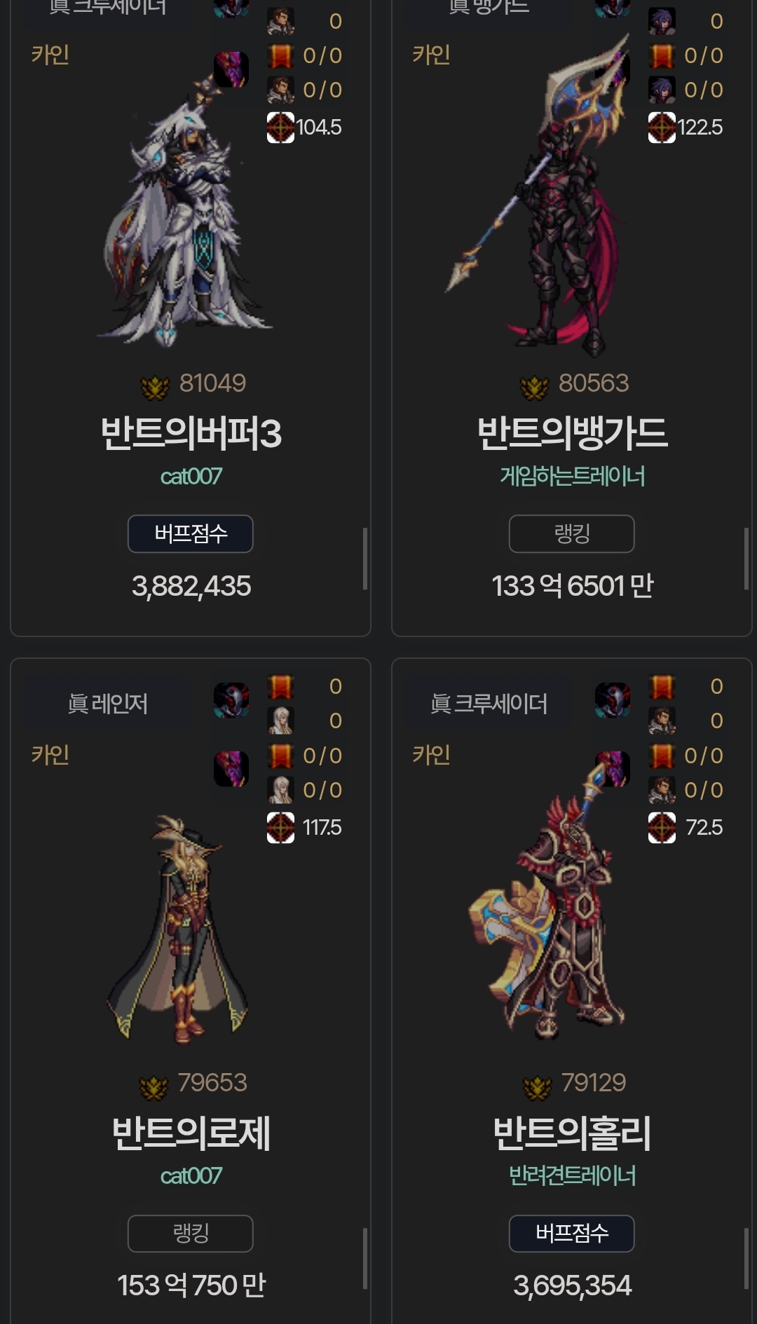Click the crown icon next to 79129
The height and width of the screenshot is (1324, 757).
pyautogui.click(x=537, y=1086)
